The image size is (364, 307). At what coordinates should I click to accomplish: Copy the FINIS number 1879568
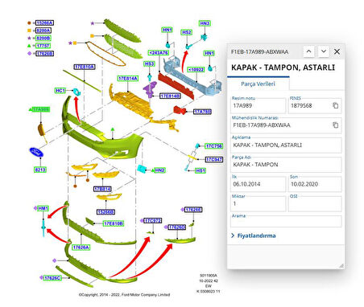[335, 105]
